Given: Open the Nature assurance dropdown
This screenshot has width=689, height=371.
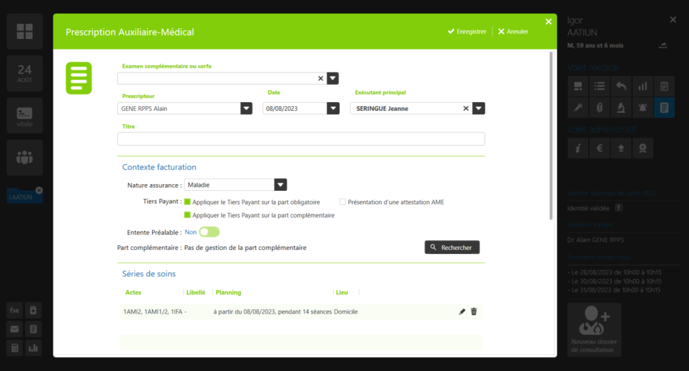Looking at the screenshot, I should click(x=281, y=185).
